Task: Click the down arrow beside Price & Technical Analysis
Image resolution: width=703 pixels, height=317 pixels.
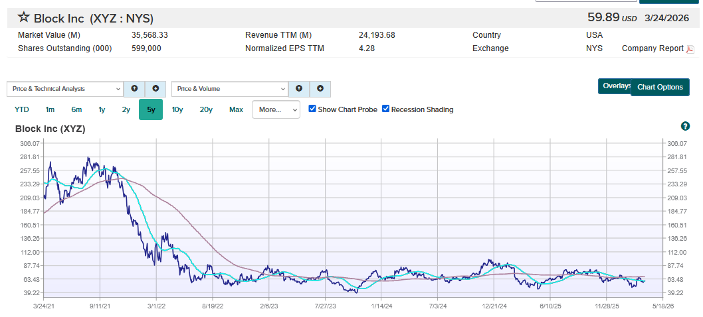Action: tap(155, 89)
